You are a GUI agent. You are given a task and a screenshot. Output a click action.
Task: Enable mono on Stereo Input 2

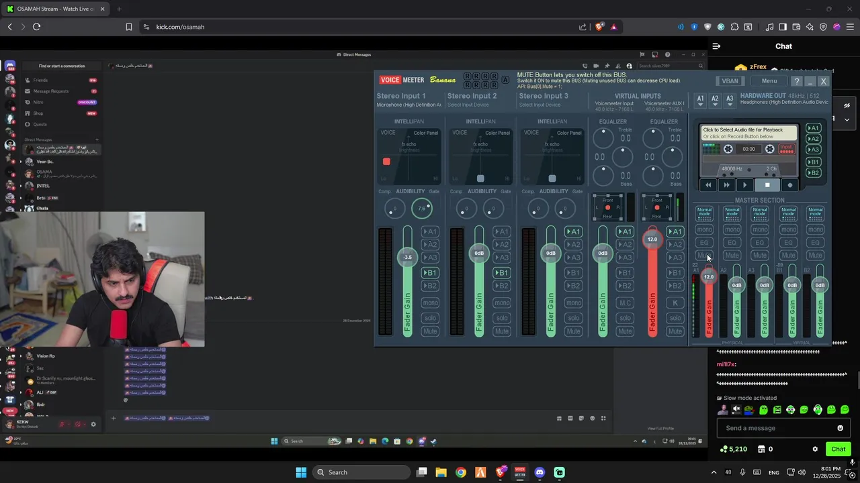[502, 303]
